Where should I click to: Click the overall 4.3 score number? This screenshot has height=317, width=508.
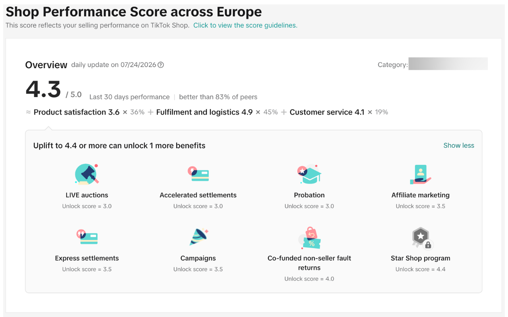pyautogui.click(x=43, y=90)
